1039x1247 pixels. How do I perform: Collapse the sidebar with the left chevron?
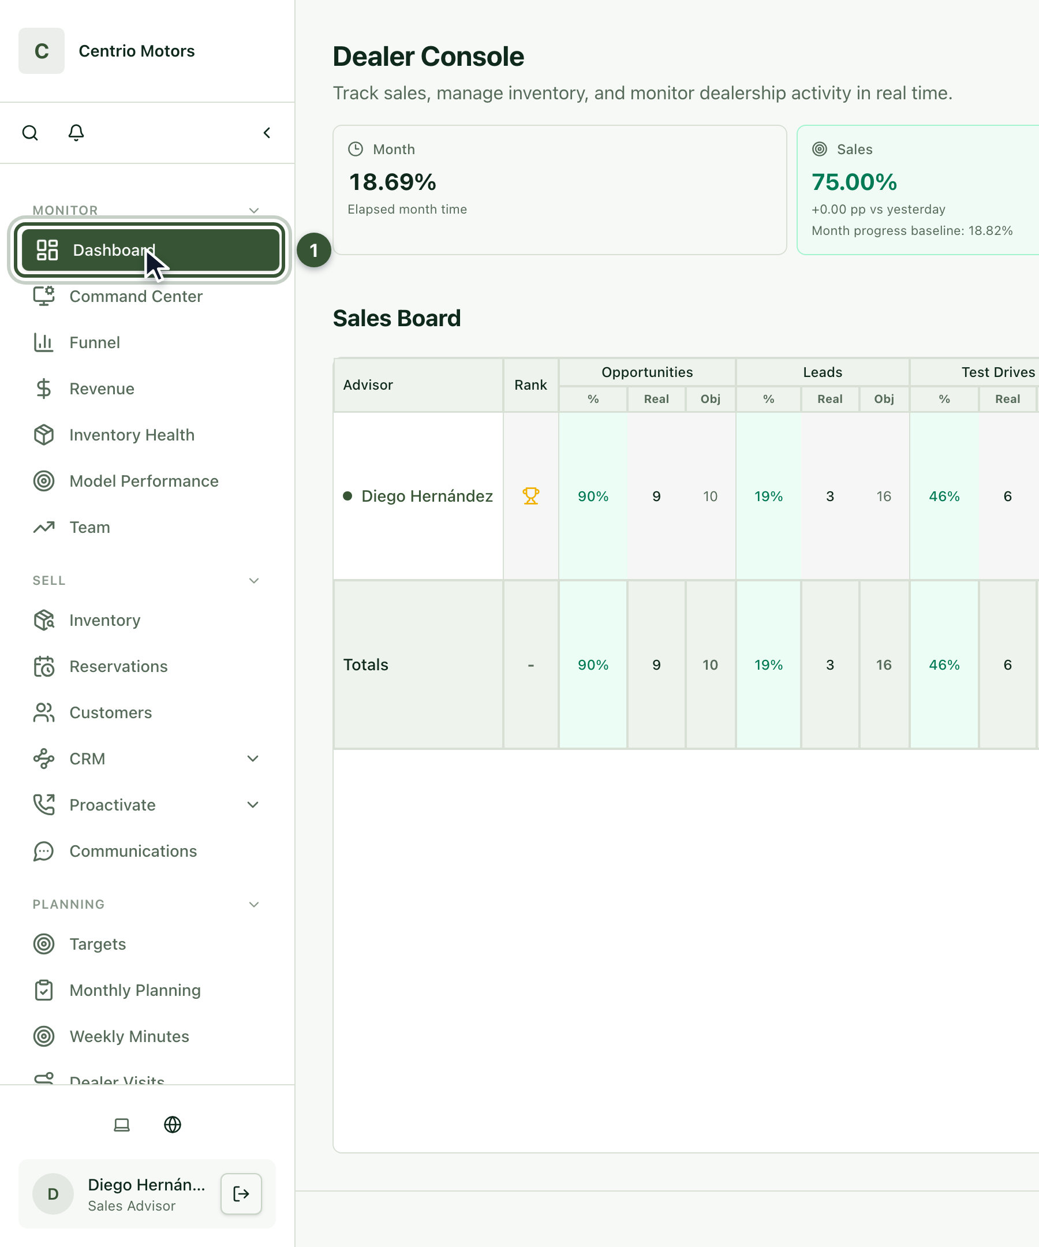tap(267, 132)
